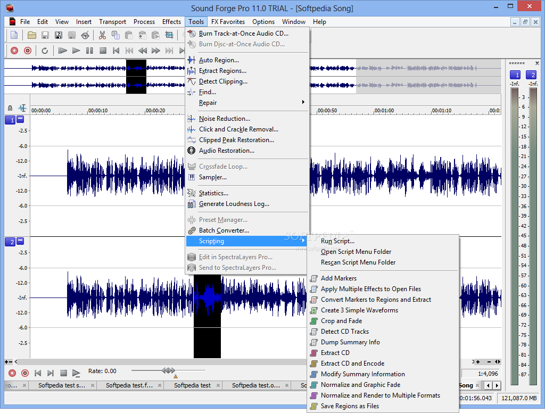Open the Statistics dialog entry
Image resolution: width=545 pixels, height=413 pixels.
pyautogui.click(x=247, y=193)
